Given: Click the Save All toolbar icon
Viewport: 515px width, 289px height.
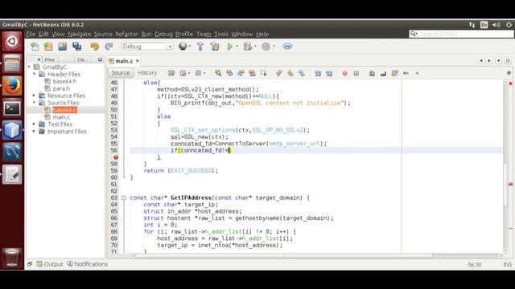Looking at the screenshot, I should click(x=77, y=47).
